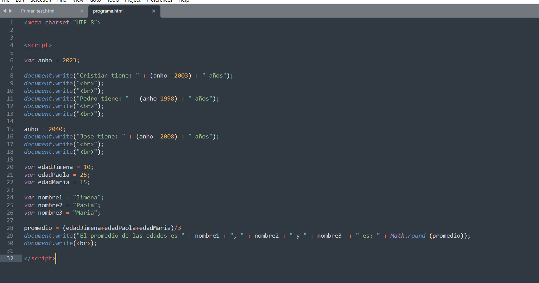
Task: Click the 'var nombre2 = "Paola"' line
Action: pos(62,205)
